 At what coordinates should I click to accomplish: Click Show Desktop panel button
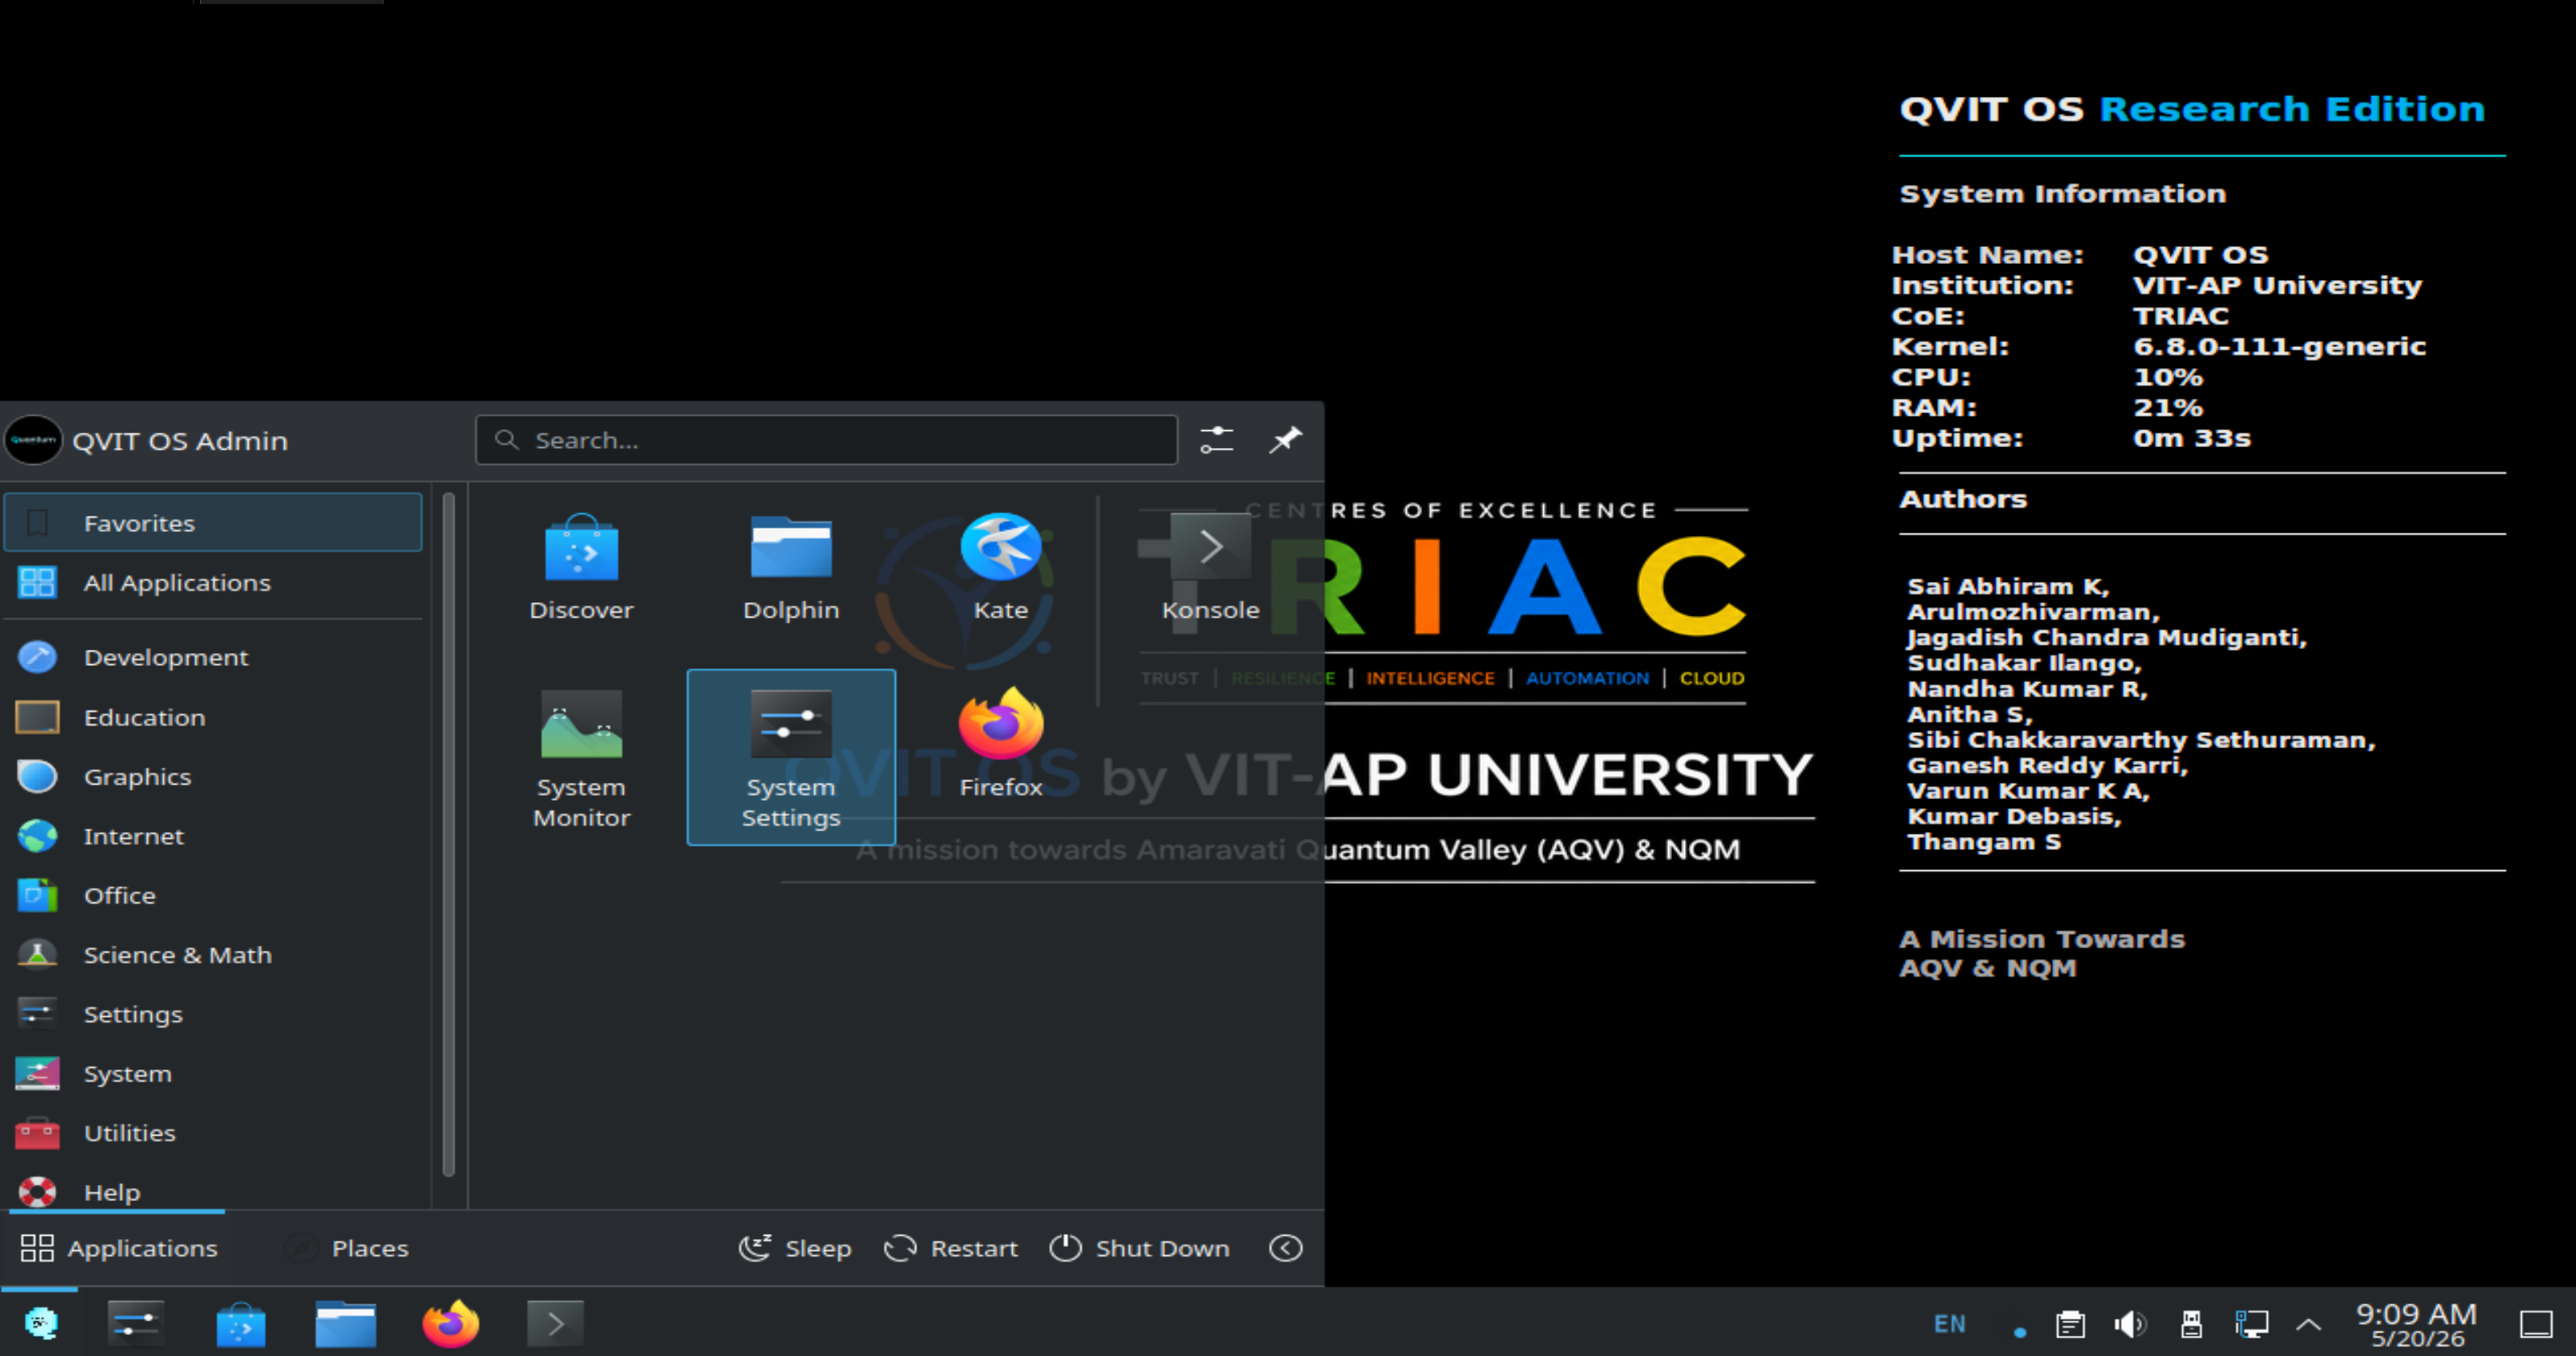tap(2536, 1324)
